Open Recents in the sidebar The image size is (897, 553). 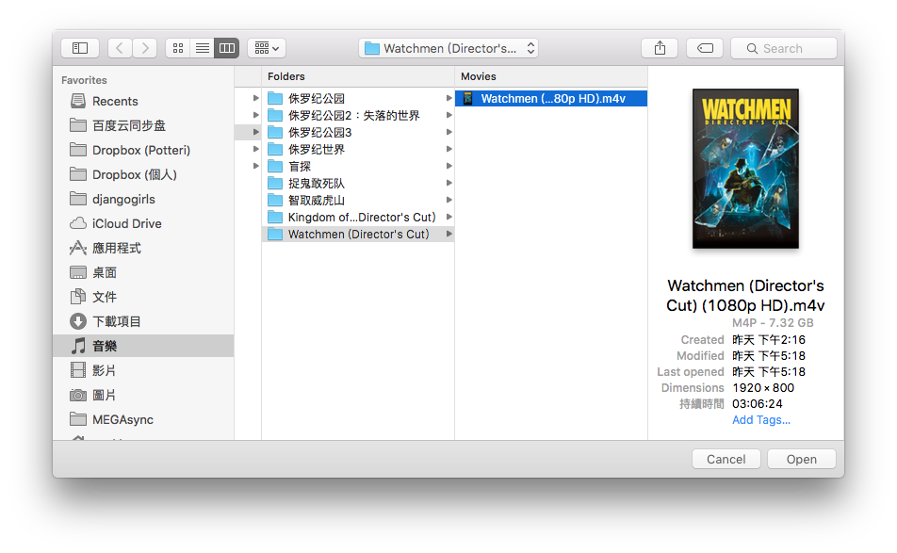(x=143, y=101)
